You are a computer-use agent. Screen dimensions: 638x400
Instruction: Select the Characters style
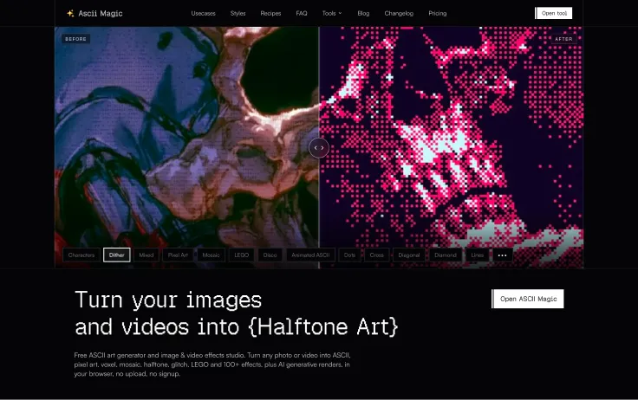81,255
